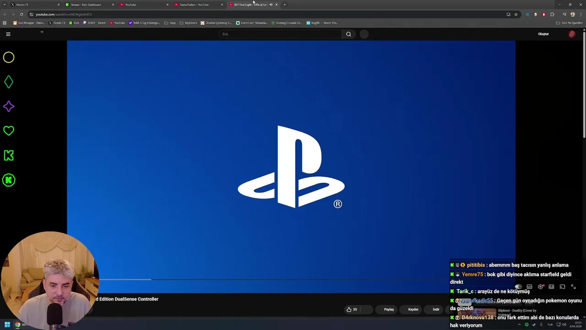Bookmark this page with the star icon
This screenshot has height=330, width=586.
516,14
